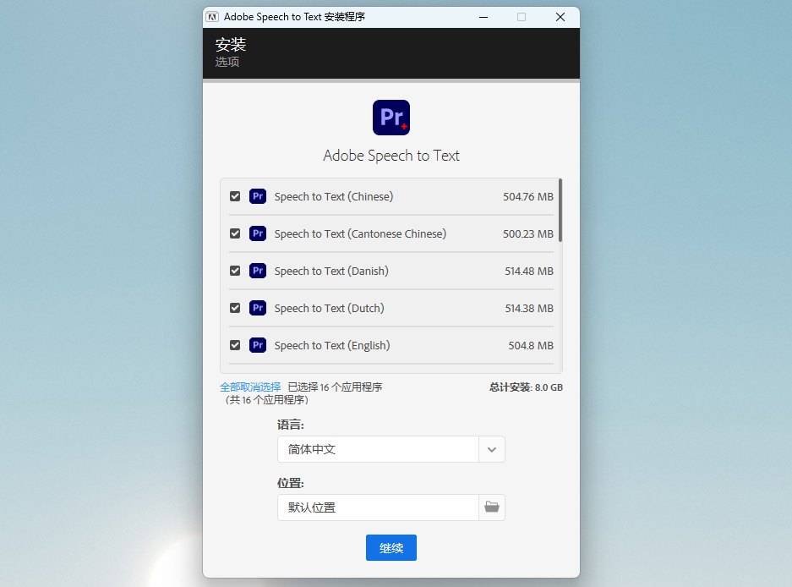Select the Speech to Text (Dutch) label
The height and width of the screenshot is (587, 792).
(329, 309)
